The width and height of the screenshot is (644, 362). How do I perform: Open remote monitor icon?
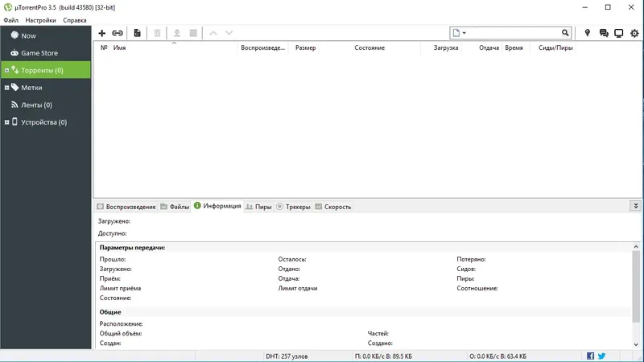(619, 33)
